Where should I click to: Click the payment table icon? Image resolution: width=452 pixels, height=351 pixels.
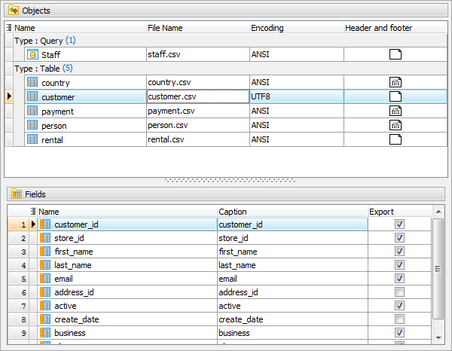32,111
